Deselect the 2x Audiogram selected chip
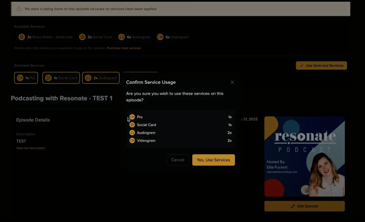Image resolution: width=365 pixels, height=222 pixels. [101, 78]
